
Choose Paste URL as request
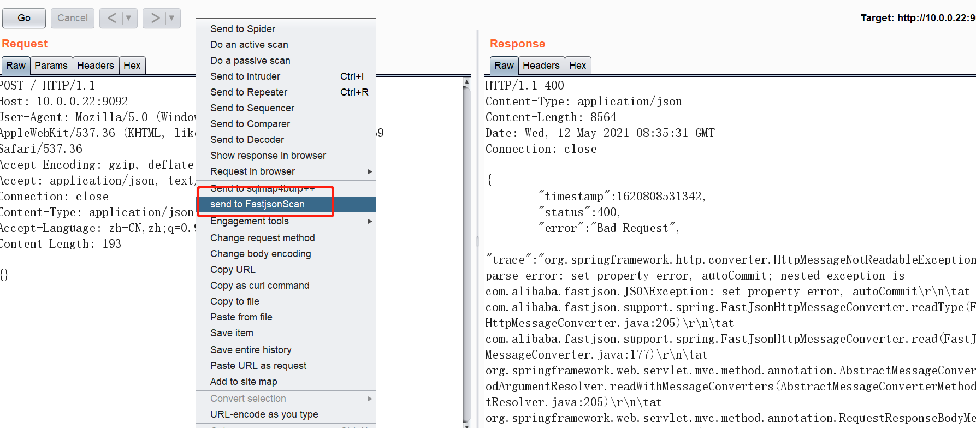tap(286, 366)
